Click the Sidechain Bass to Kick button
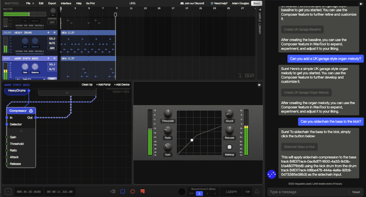 299,147
